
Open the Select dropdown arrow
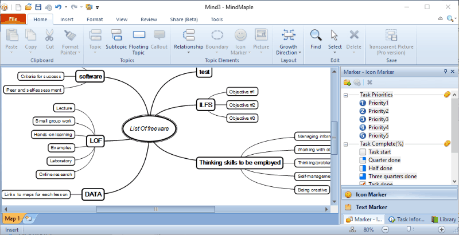pos(334,53)
